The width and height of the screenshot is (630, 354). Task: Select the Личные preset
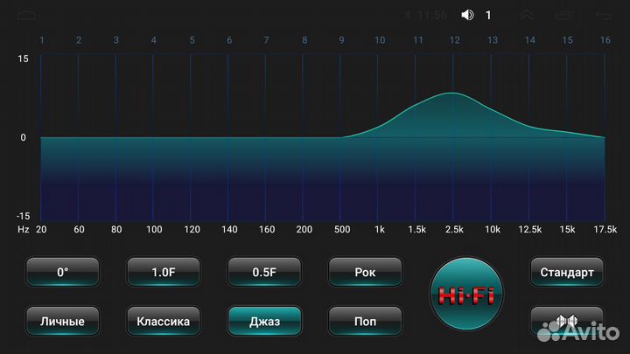(62, 321)
